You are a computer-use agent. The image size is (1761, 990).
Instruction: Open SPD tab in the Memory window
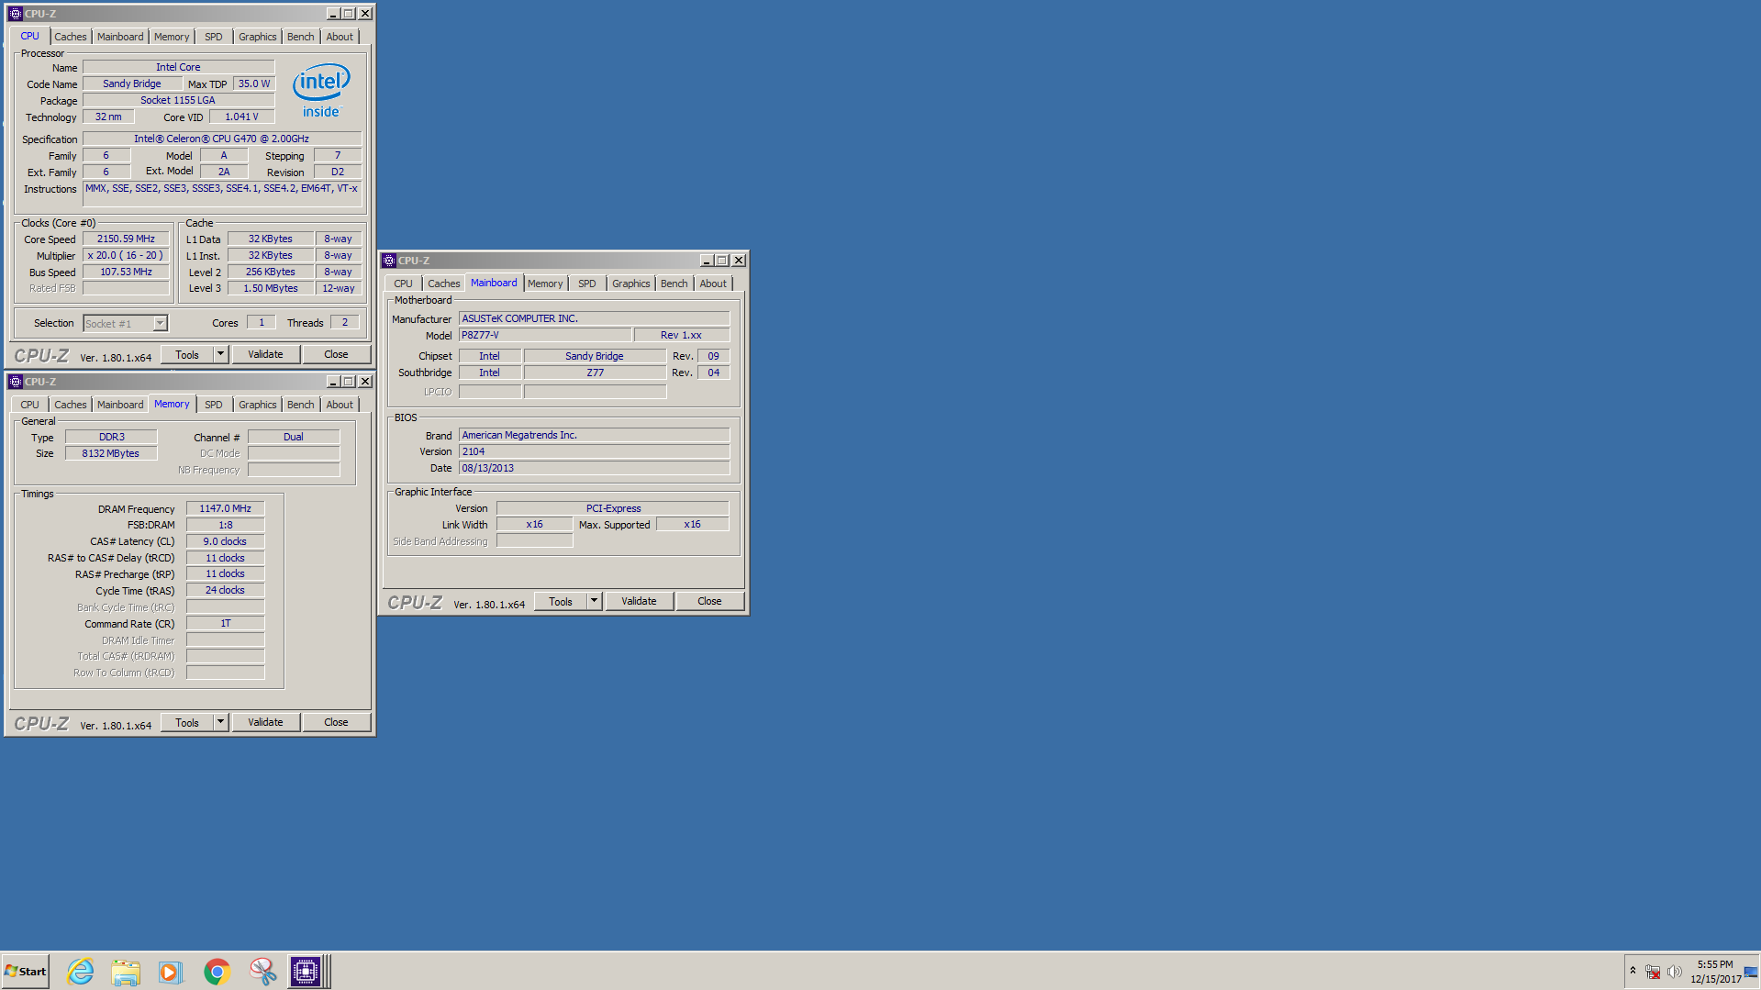tap(214, 405)
